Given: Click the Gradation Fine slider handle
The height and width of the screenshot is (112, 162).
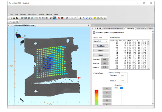Looking at the screenshot, I should pyautogui.click(x=122, y=88).
